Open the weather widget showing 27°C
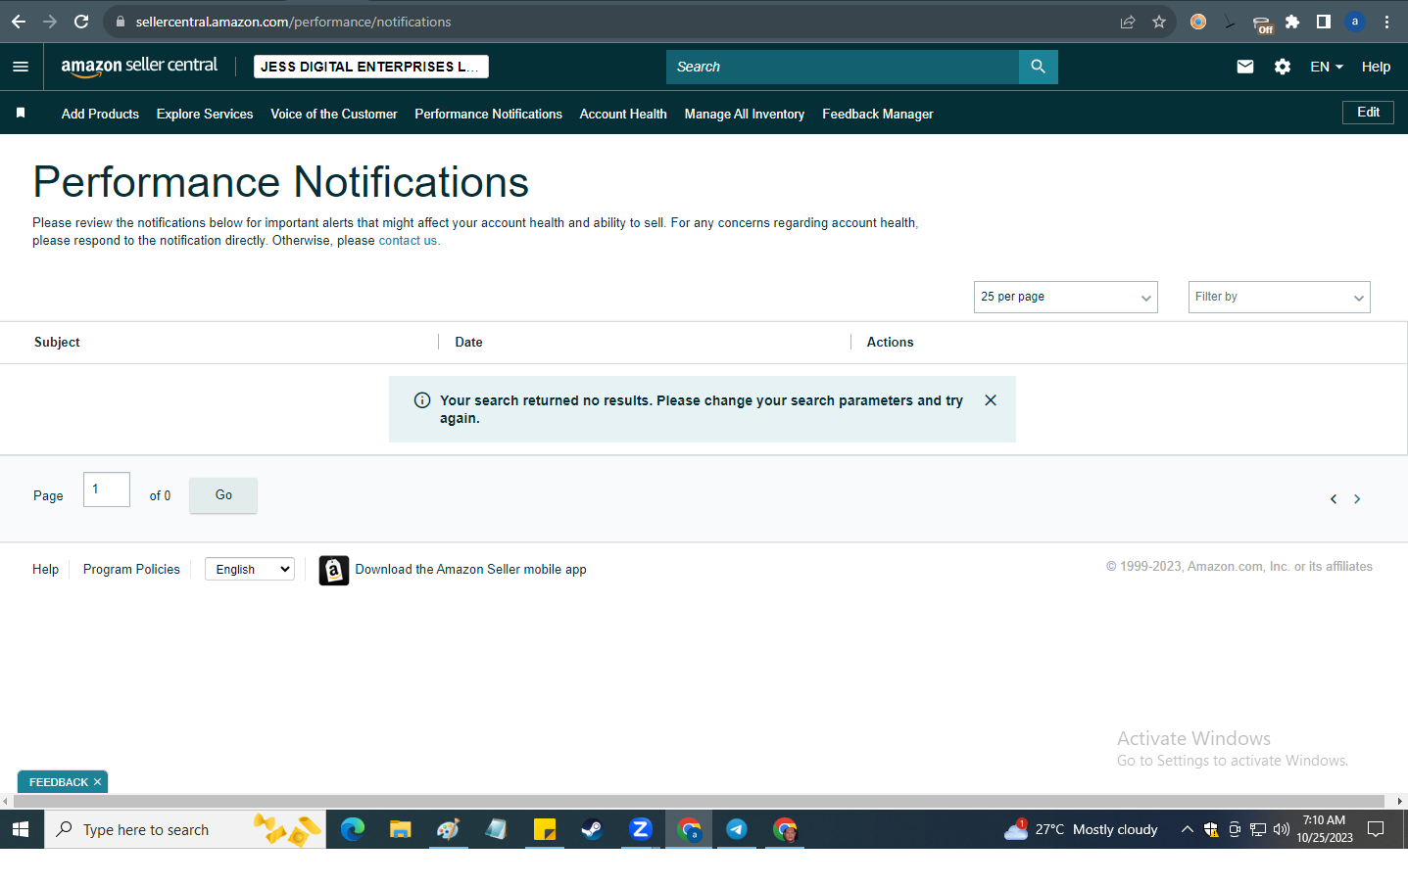This screenshot has height=885, width=1408. point(1081,829)
